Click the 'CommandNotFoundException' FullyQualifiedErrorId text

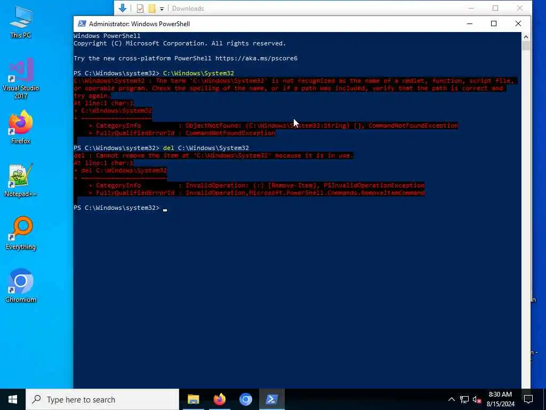[x=230, y=133]
